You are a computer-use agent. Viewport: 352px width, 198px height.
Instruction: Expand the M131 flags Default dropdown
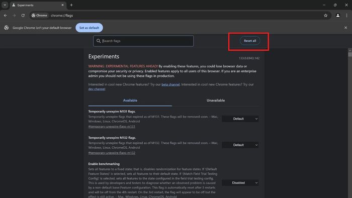point(240,119)
